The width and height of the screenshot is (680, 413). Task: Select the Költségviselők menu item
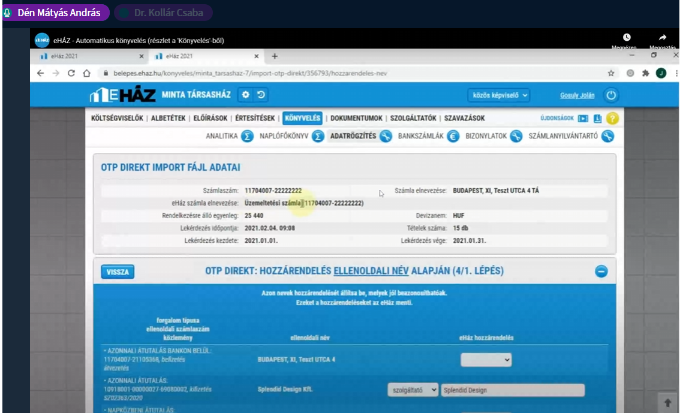117,119
